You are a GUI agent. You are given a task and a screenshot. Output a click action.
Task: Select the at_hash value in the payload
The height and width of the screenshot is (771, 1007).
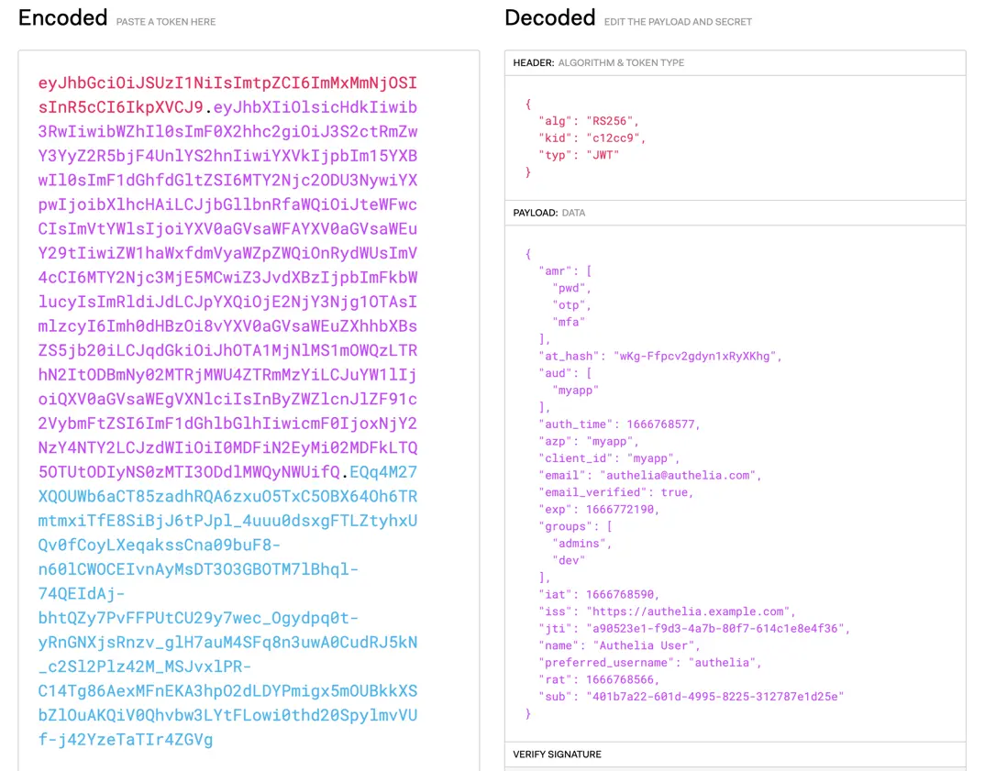point(697,356)
